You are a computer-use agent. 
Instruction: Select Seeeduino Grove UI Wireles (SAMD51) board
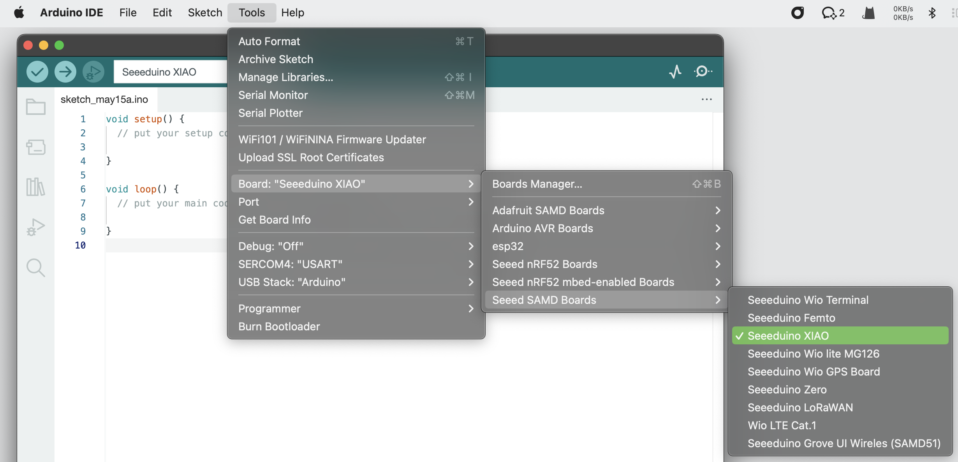click(840, 443)
